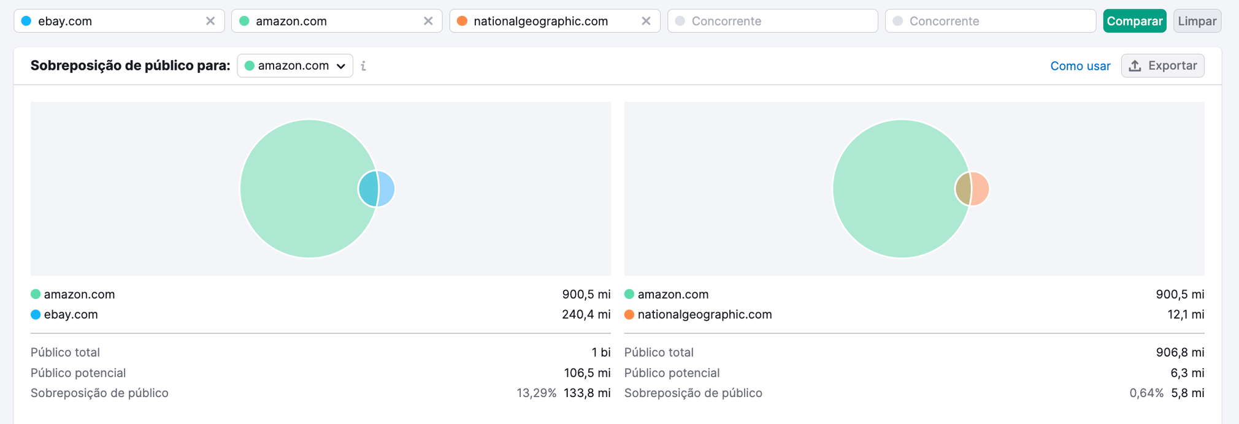
Task: Click the 6,3 mi Público potencial value
Action: (1187, 373)
